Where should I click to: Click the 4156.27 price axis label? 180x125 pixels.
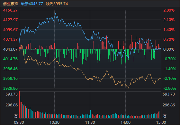tap(10, 10)
